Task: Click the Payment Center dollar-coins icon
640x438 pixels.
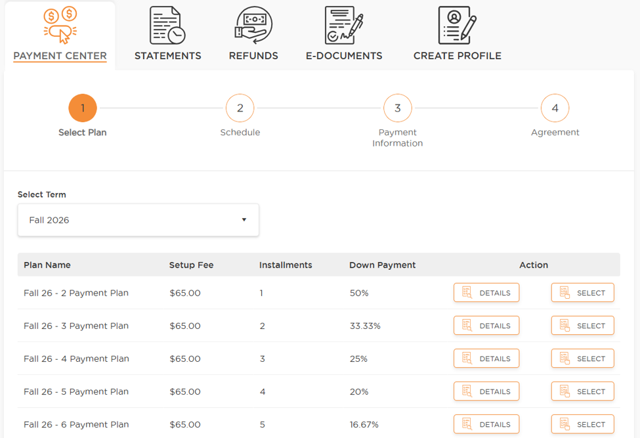Action: point(60,26)
